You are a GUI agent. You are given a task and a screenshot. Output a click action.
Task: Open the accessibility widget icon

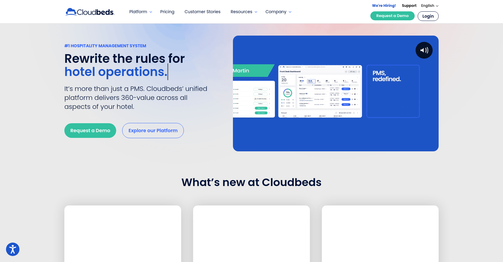[13, 249]
